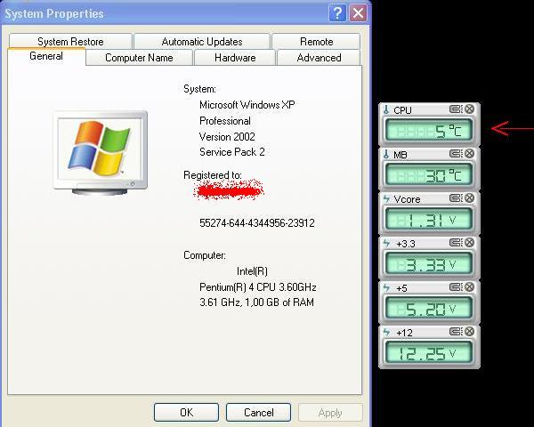
Task: Close the +12 voltage sensor panel
Action: pos(469,331)
